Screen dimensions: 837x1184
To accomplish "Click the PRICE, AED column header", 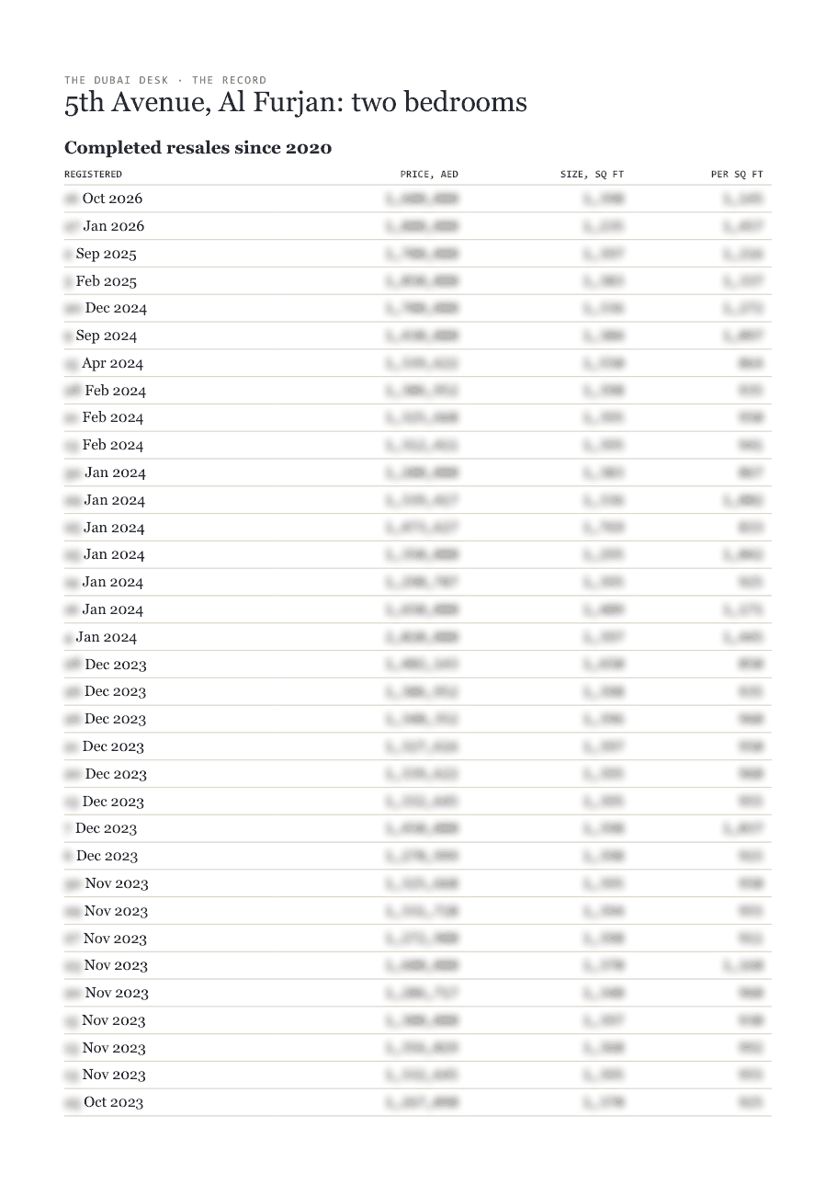I will 429,174.
